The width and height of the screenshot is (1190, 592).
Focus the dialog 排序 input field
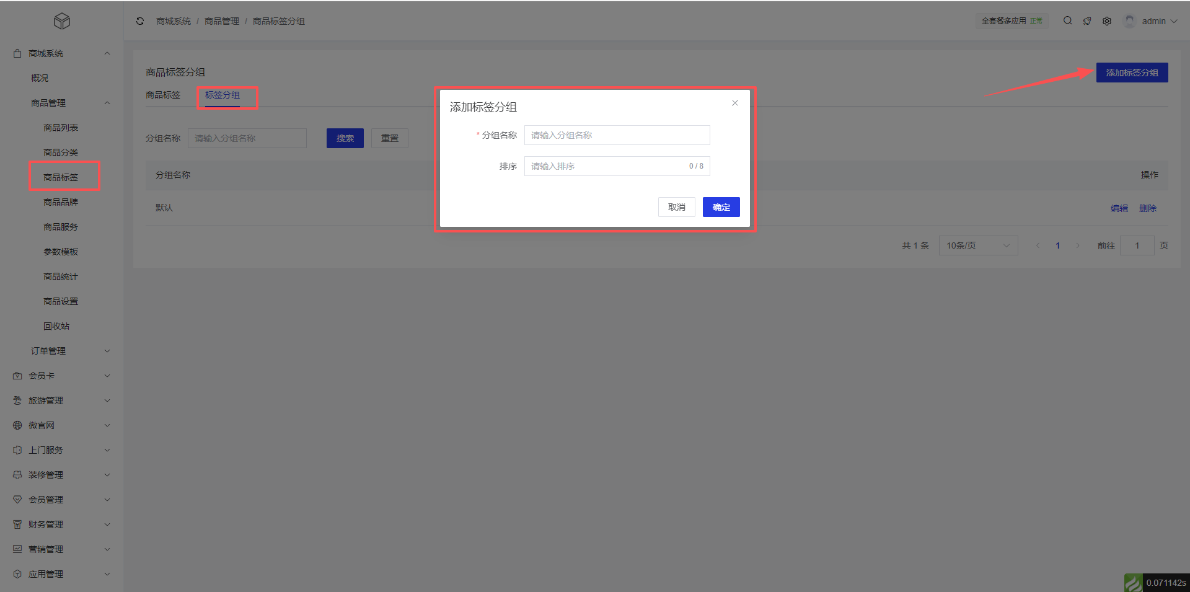point(617,166)
